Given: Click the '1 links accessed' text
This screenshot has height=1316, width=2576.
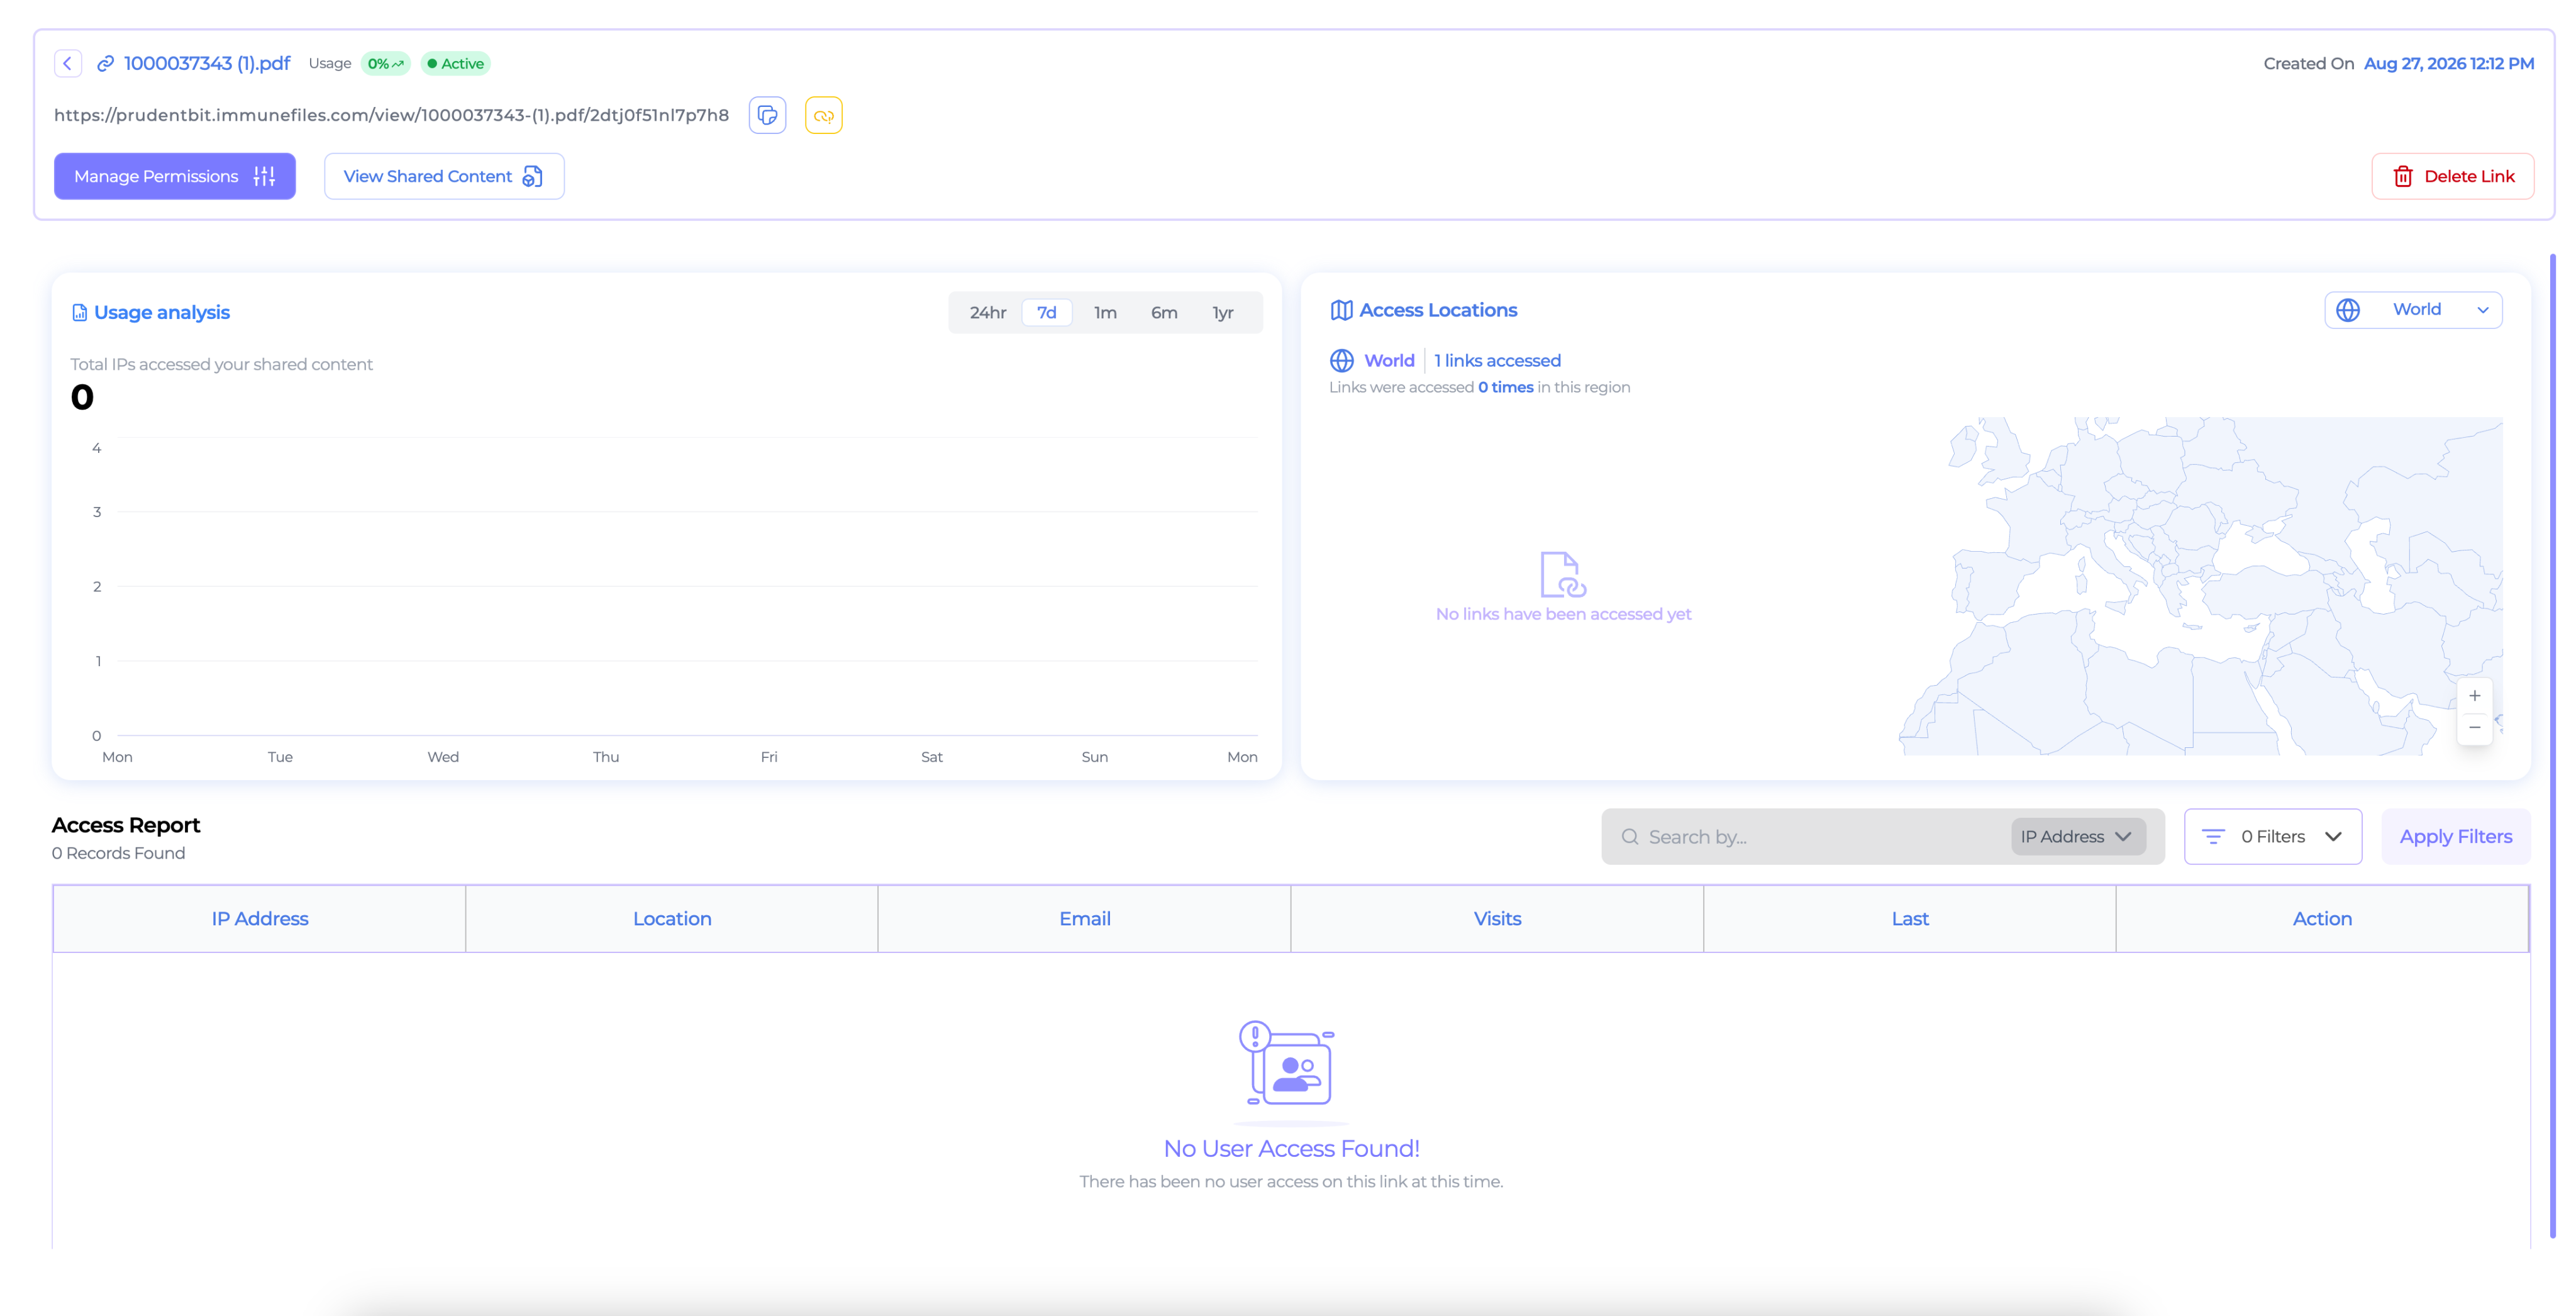Looking at the screenshot, I should (1497, 360).
